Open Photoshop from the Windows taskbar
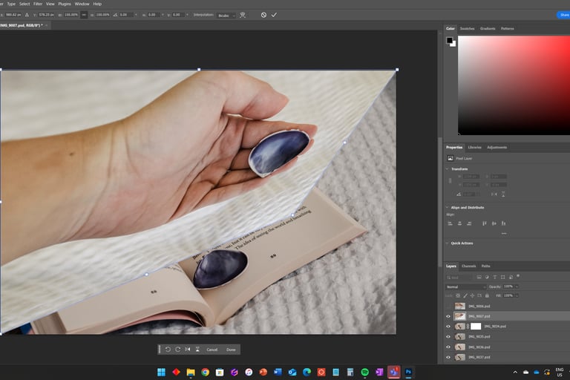 click(408, 372)
